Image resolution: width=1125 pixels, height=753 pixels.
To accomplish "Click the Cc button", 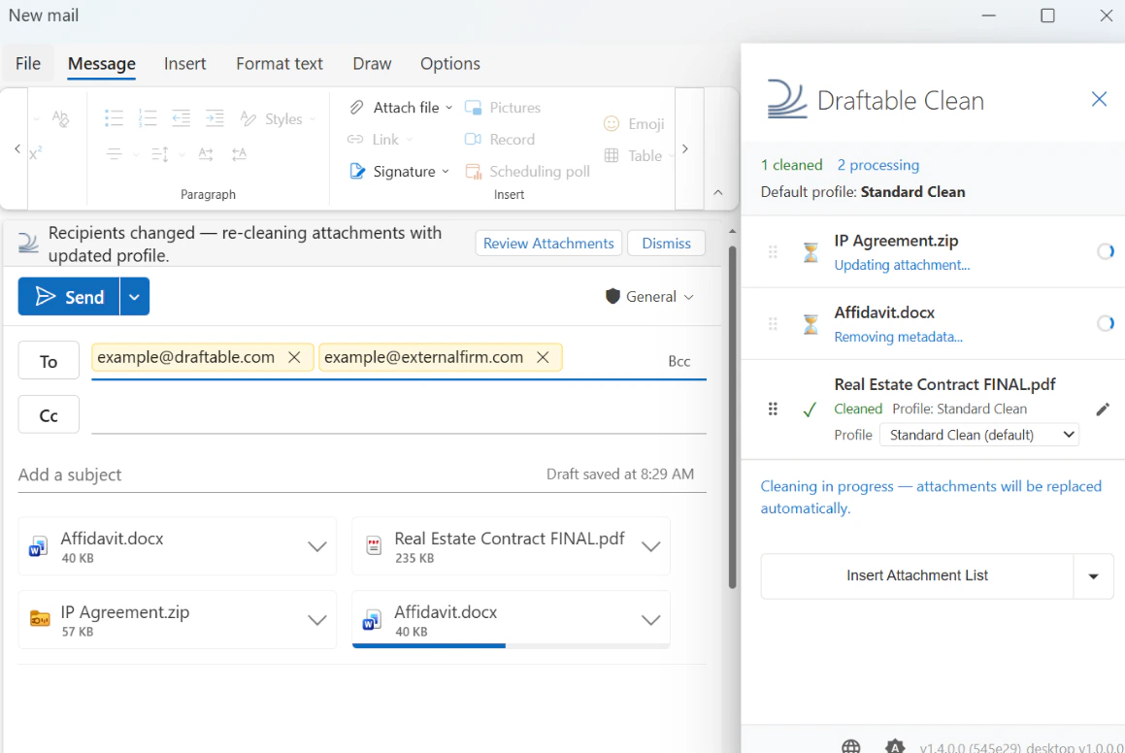I will (49, 415).
